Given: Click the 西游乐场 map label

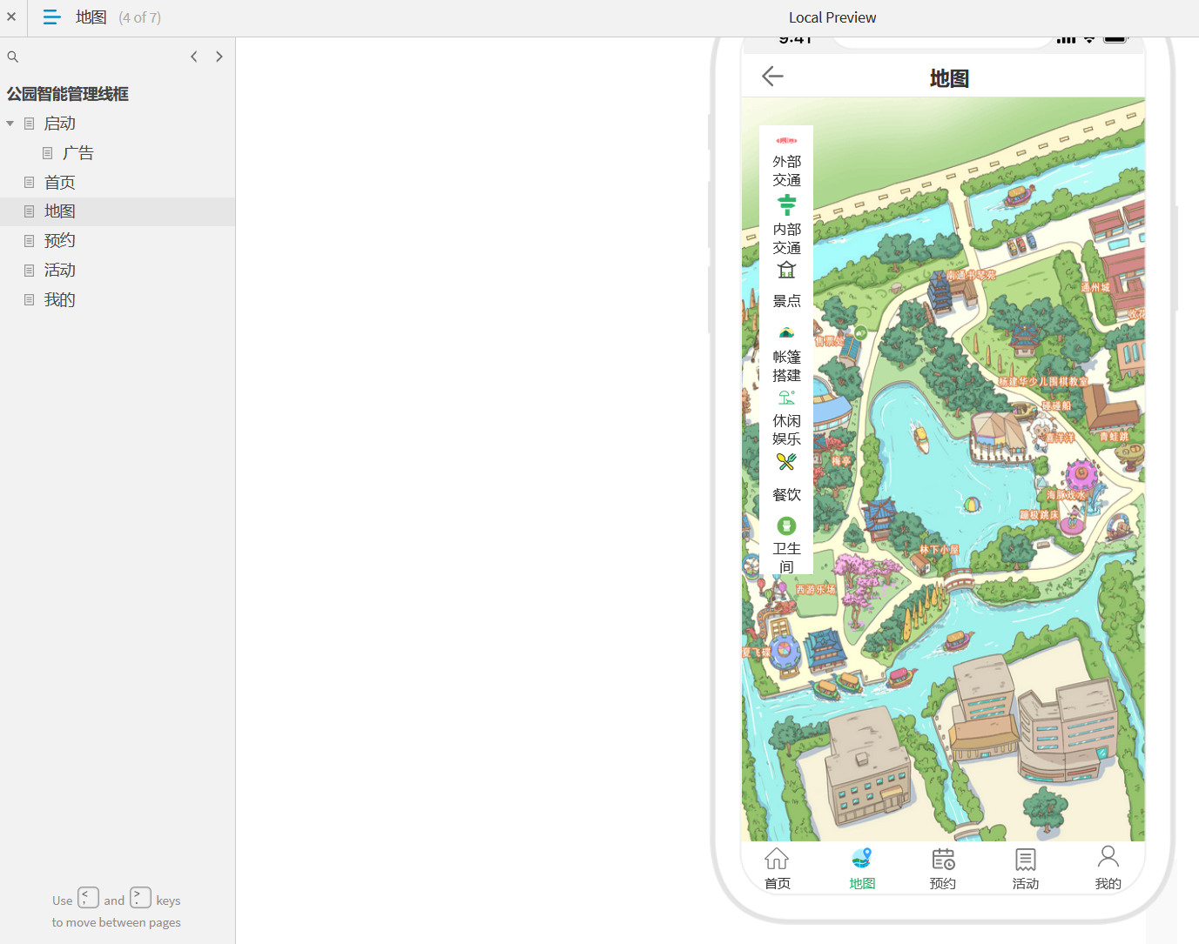Looking at the screenshot, I should 816,589.
